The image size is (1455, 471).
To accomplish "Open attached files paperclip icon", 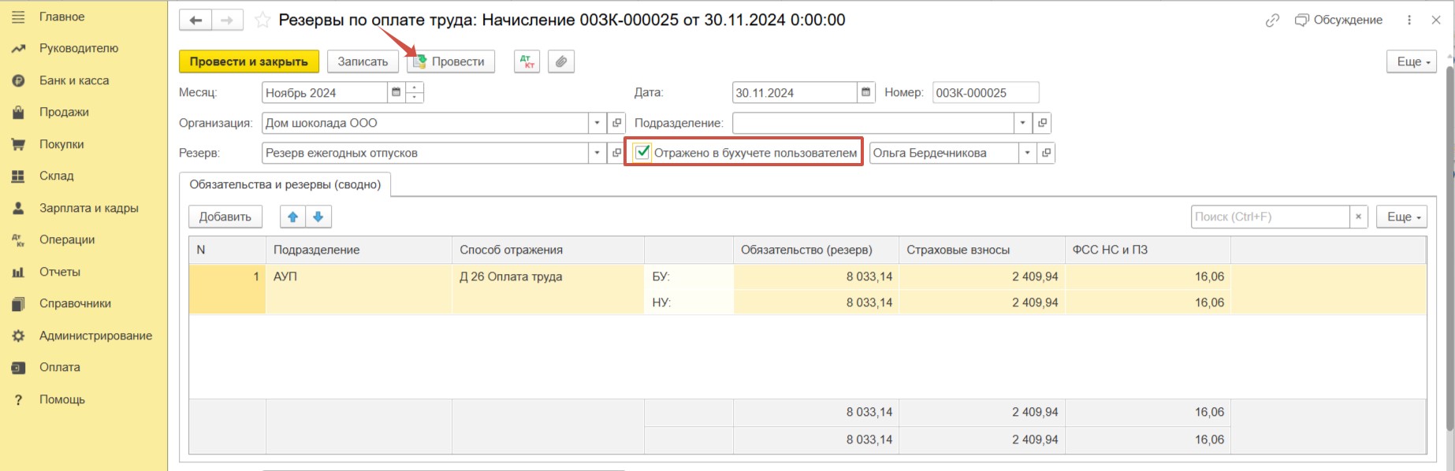I will tap(561, 61).
